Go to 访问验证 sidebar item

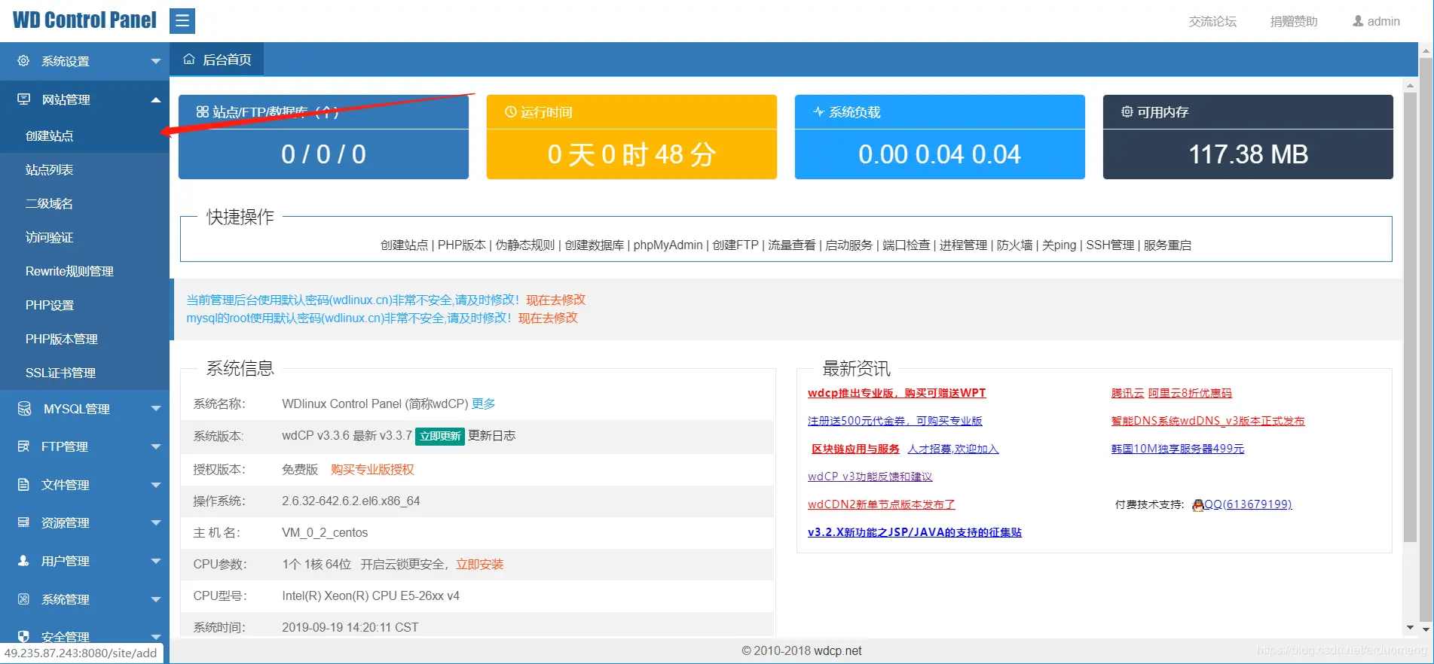click(84, 237)
